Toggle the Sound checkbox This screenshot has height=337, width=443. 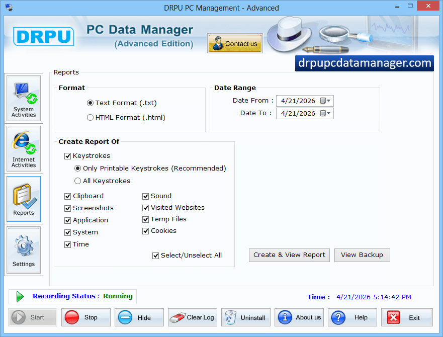(145, 196)
